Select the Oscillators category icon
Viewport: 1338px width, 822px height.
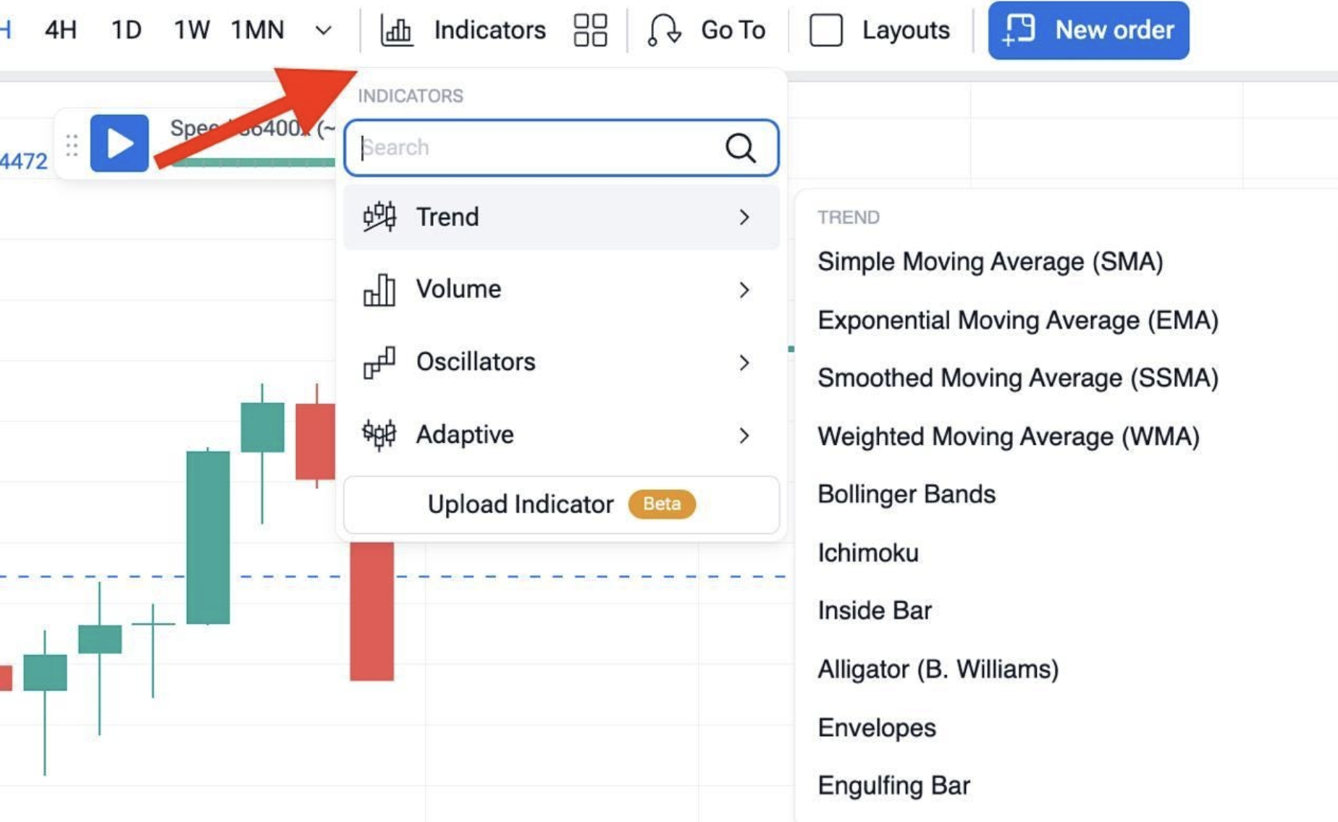pyautogui.click(x=379, y=362)
